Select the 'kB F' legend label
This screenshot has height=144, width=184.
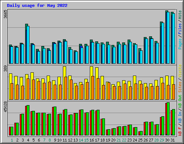click(x=180, y=131)
